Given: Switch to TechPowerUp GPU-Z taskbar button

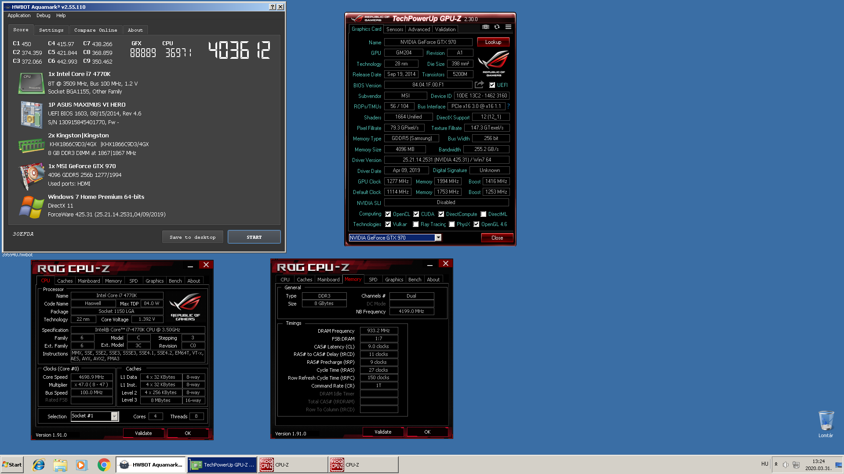Looking at the screenshot, I should (x=222, y=465).
